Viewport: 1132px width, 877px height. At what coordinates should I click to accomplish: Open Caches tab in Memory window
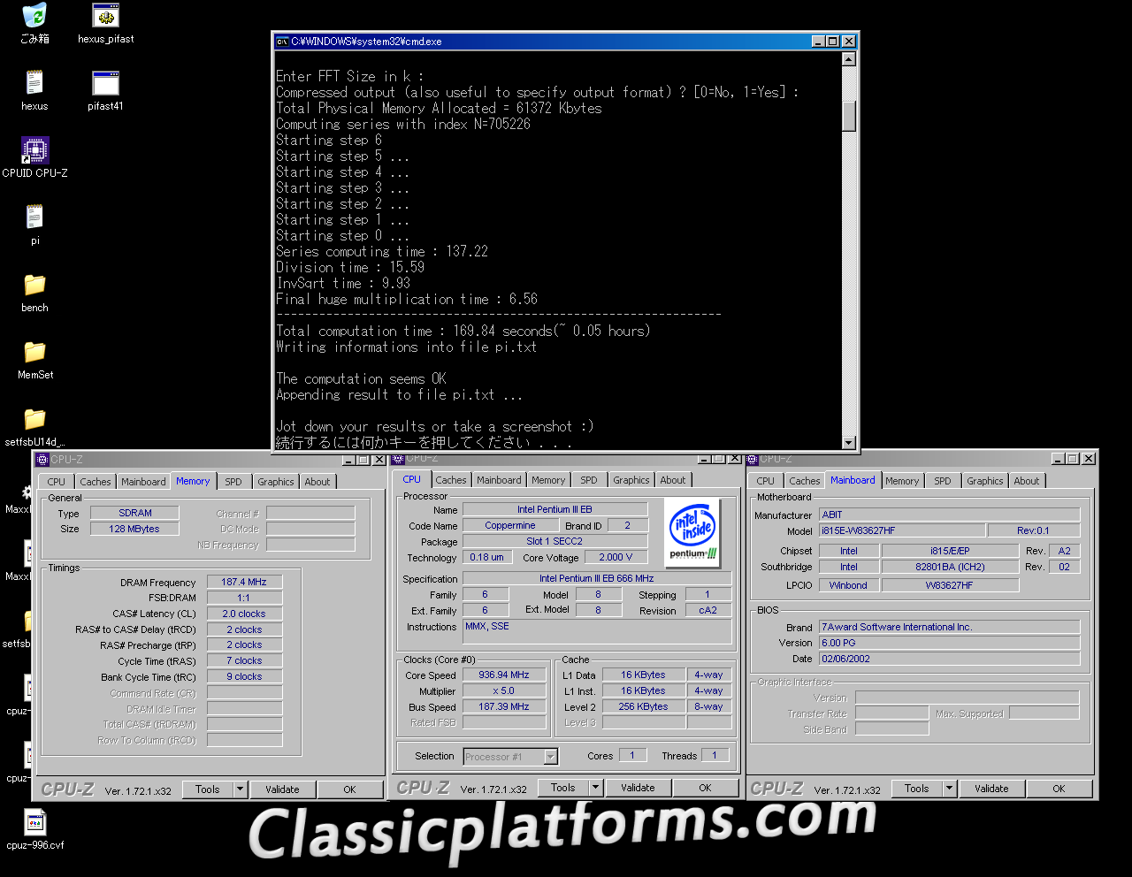(96, 482)
